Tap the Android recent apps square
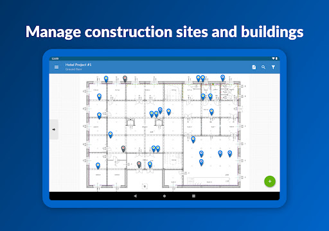Image resolution: width=329 pixels, height=231 pixels. click(x=193, y=196)
